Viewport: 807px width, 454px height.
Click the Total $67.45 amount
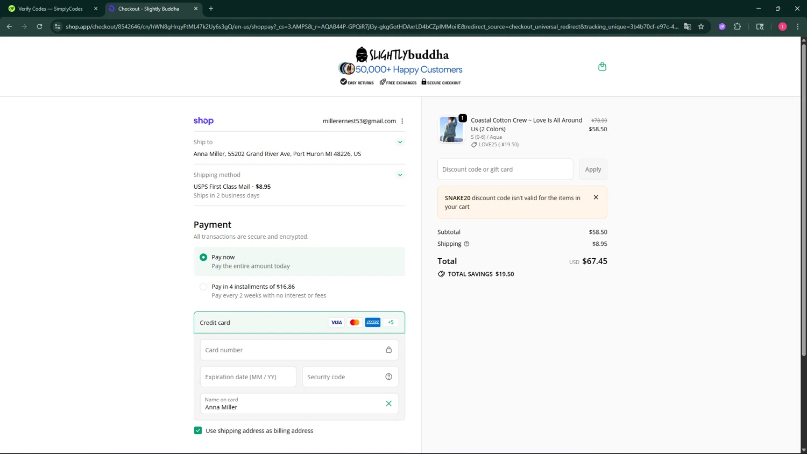click(594, 261)
